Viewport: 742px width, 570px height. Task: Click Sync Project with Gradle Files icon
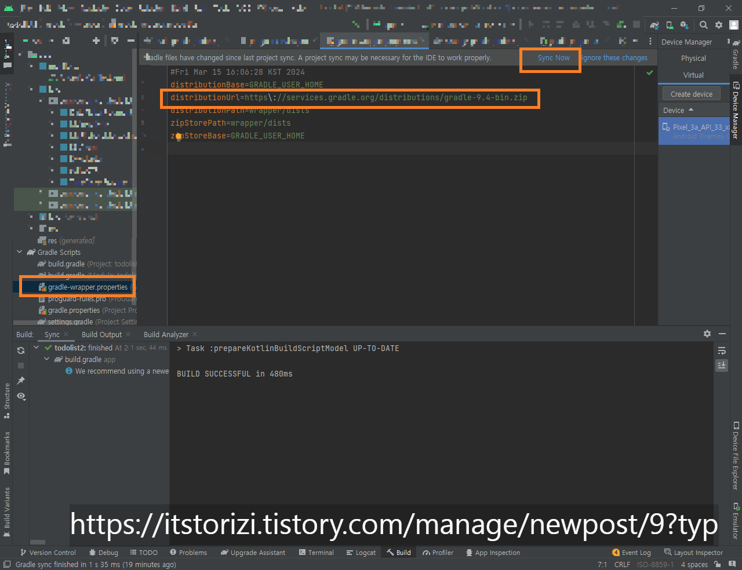point(654,25)
